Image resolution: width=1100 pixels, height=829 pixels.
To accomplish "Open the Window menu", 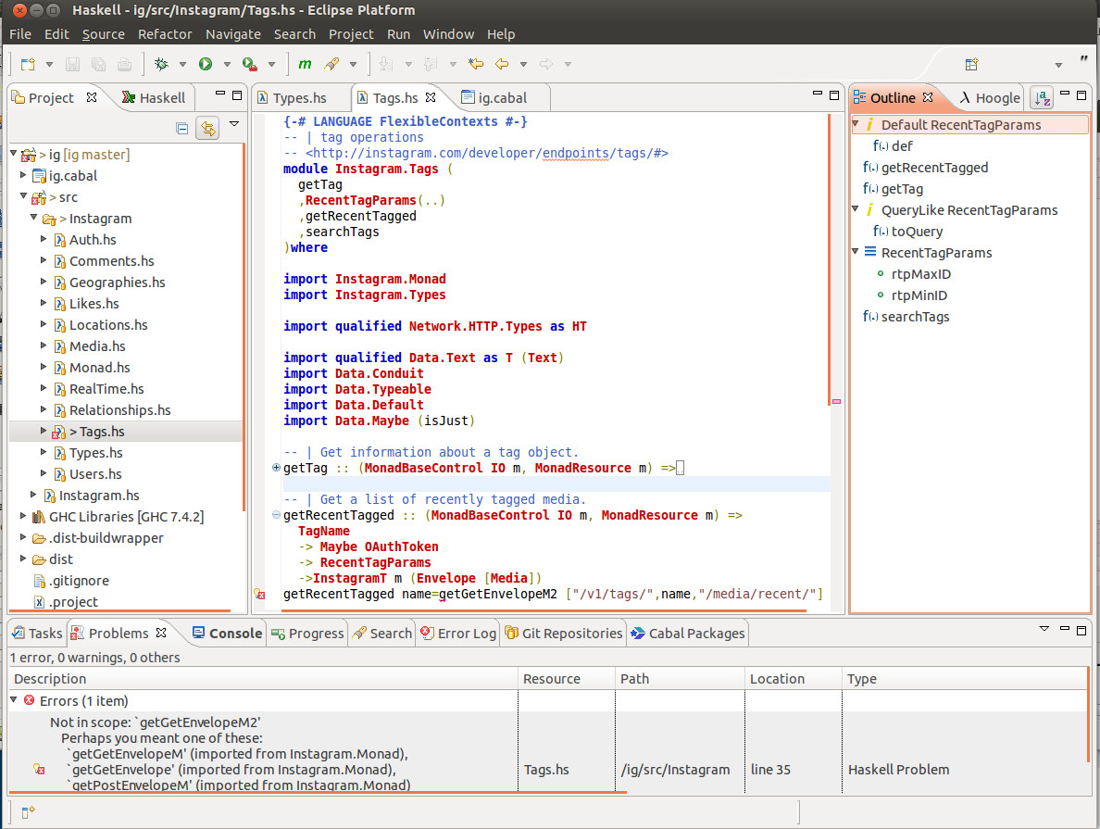I will 448,33.
